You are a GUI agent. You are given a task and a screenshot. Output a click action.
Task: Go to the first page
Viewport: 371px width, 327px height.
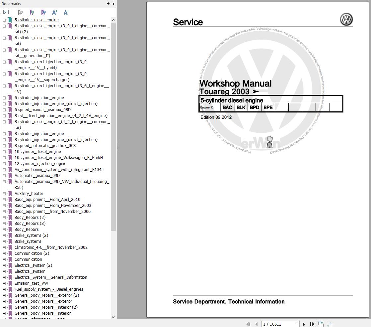tap(248, 324)
